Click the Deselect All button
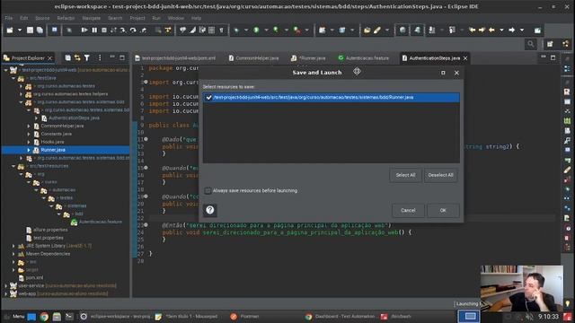The width and height of the screenshot is (575, 323). 440,175
